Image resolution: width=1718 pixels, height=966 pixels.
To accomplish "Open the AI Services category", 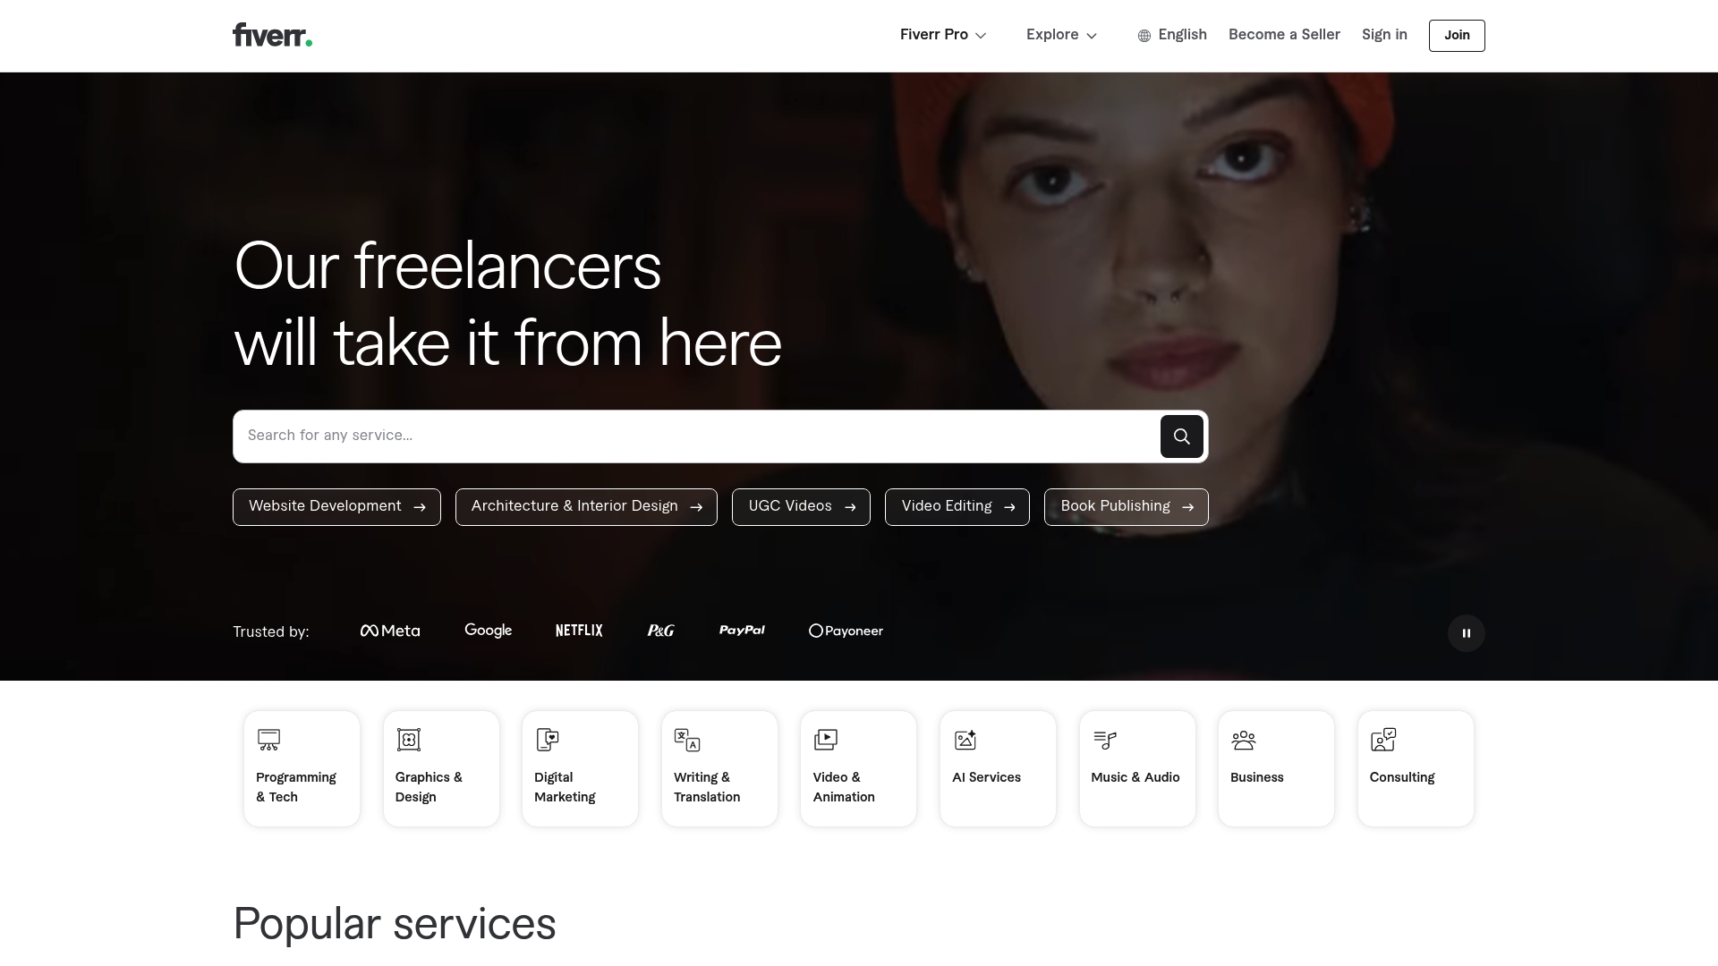I will tap(998, 767).
